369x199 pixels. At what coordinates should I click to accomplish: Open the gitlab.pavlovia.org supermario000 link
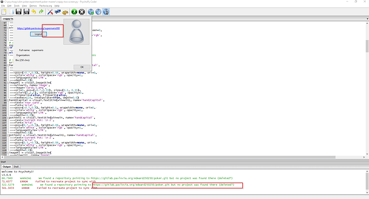(x=39, y=28)
